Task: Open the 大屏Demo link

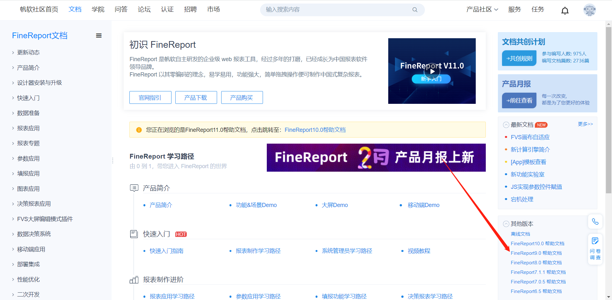Action: coord(335,205)
